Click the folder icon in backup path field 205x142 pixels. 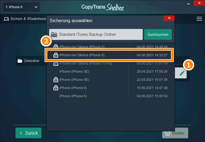click(54, 34)
